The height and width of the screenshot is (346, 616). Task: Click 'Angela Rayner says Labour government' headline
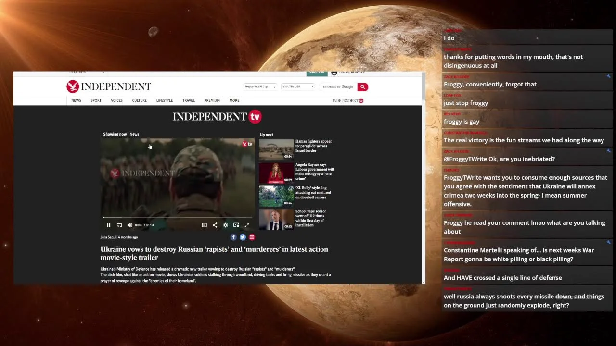pos(315,172)
